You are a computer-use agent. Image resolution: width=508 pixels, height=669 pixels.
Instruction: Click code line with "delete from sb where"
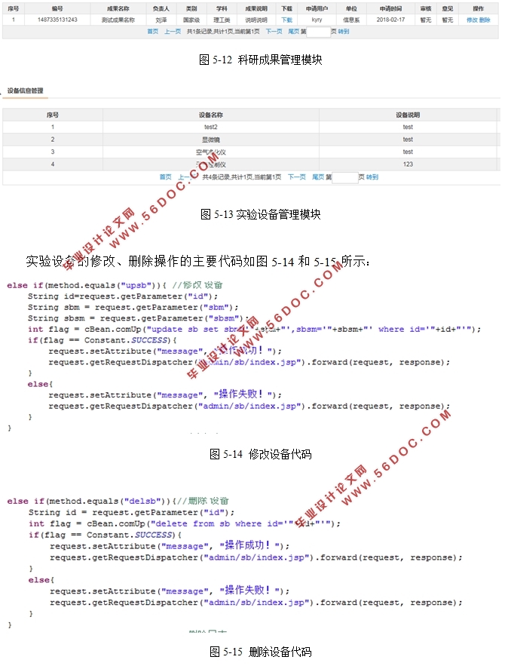point(184,523)
